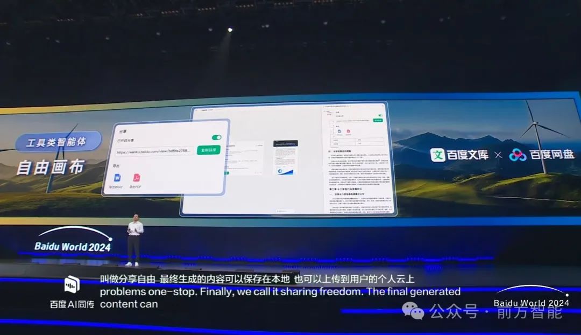Click the 百度文库 logo icon
The height and width of the screenshot is (335, 581).
(437, 155)
